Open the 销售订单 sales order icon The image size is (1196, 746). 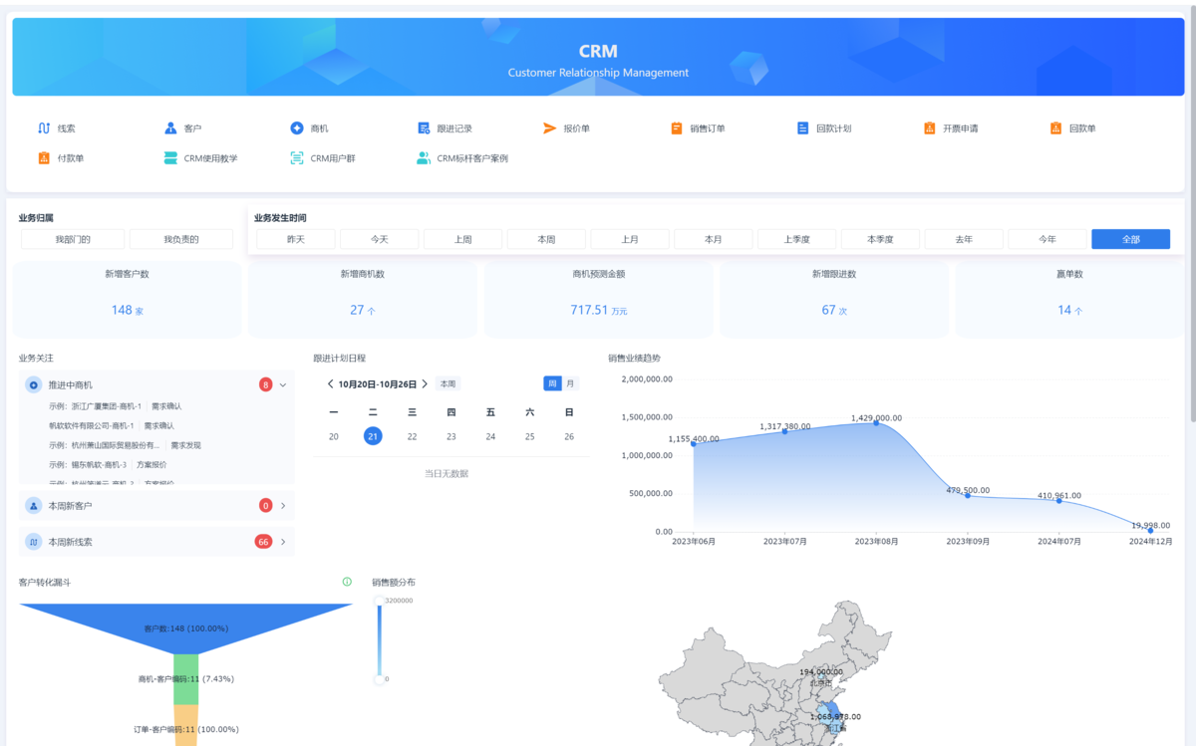[677, 128]
